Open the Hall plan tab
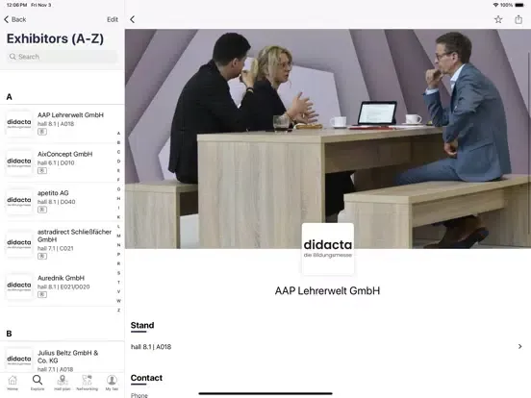This screenshot has width=531, height=398. tap(63, 383)
